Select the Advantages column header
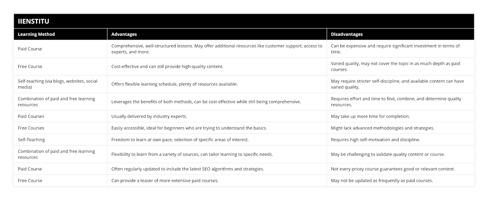 [x=124, y=35]
